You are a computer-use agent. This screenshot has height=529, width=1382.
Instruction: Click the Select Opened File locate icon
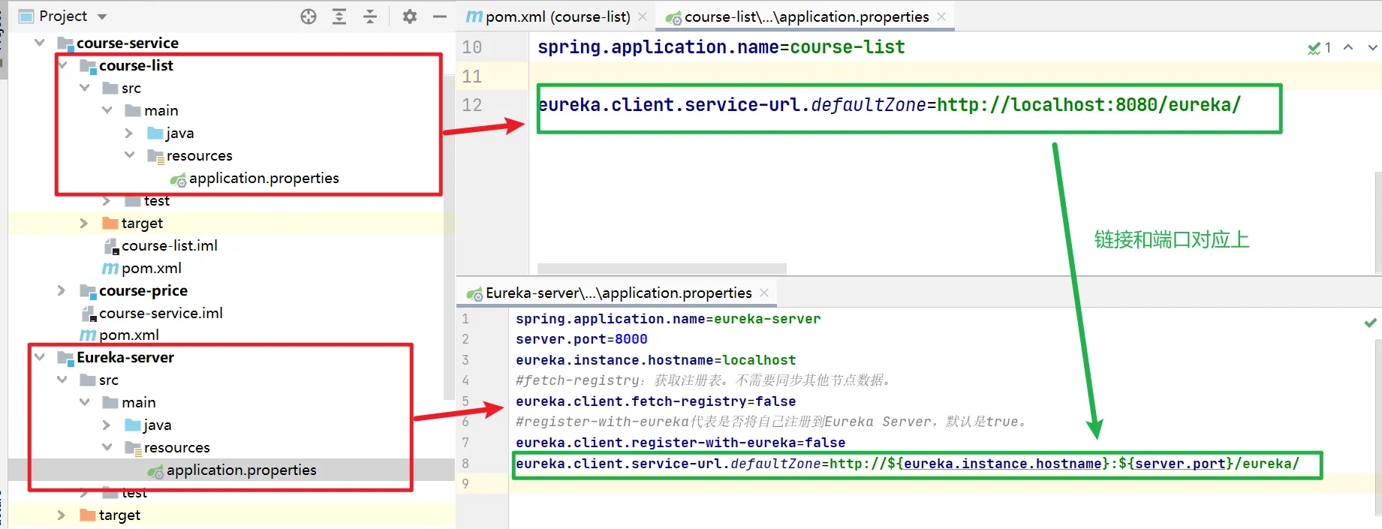[309, 17]
